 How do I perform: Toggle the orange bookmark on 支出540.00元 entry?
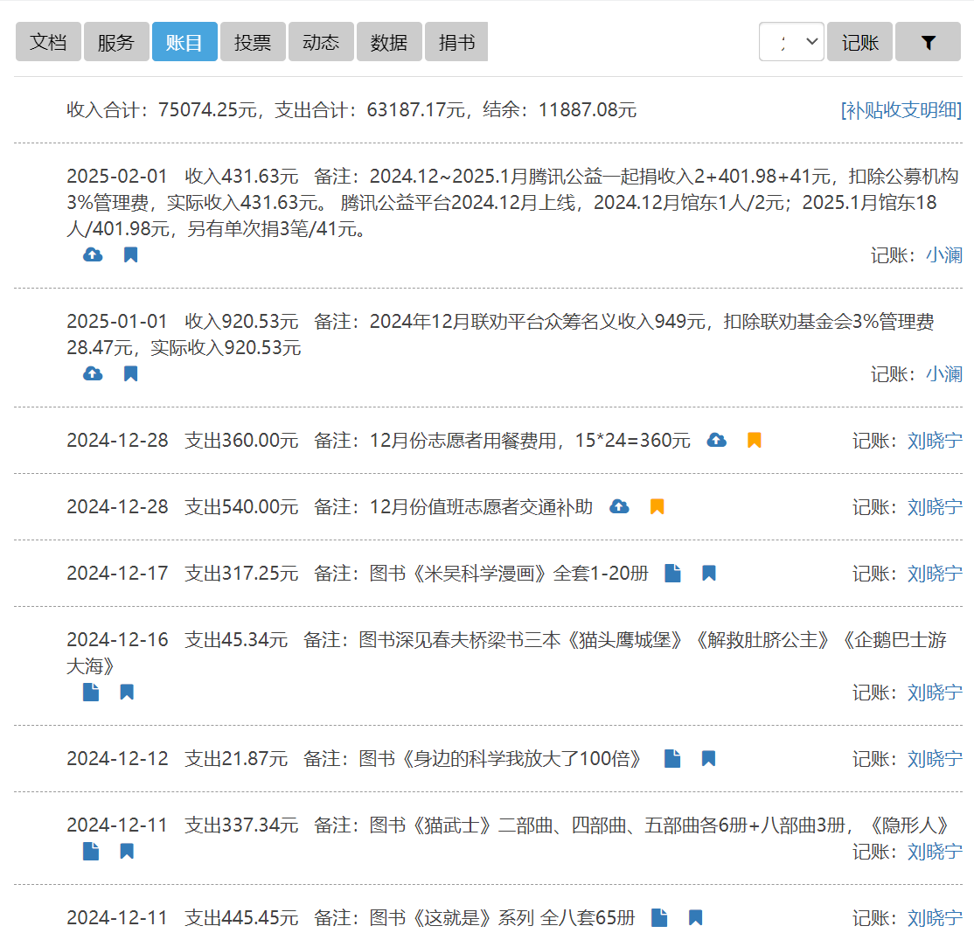657,506
